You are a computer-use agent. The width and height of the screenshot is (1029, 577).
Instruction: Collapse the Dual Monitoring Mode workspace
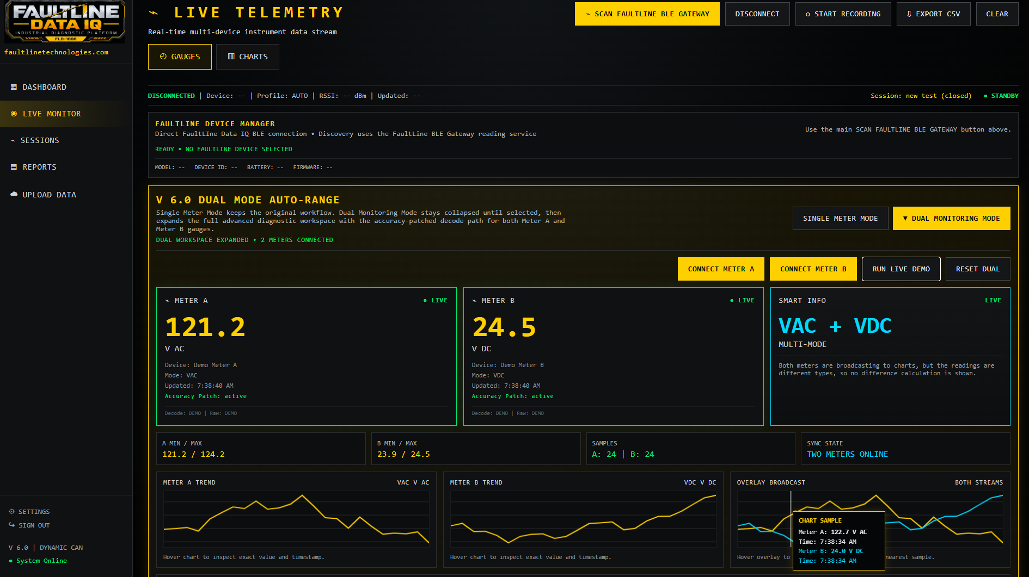pos(952,218)
